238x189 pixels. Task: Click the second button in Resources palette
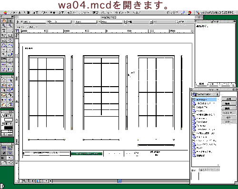[x=228, y=104]
